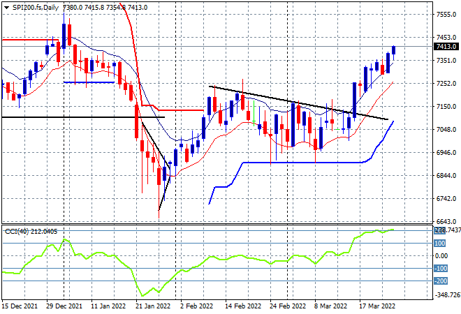
Task: Click the 8 Mar 2022 date label
Action: tap(331, 306)
